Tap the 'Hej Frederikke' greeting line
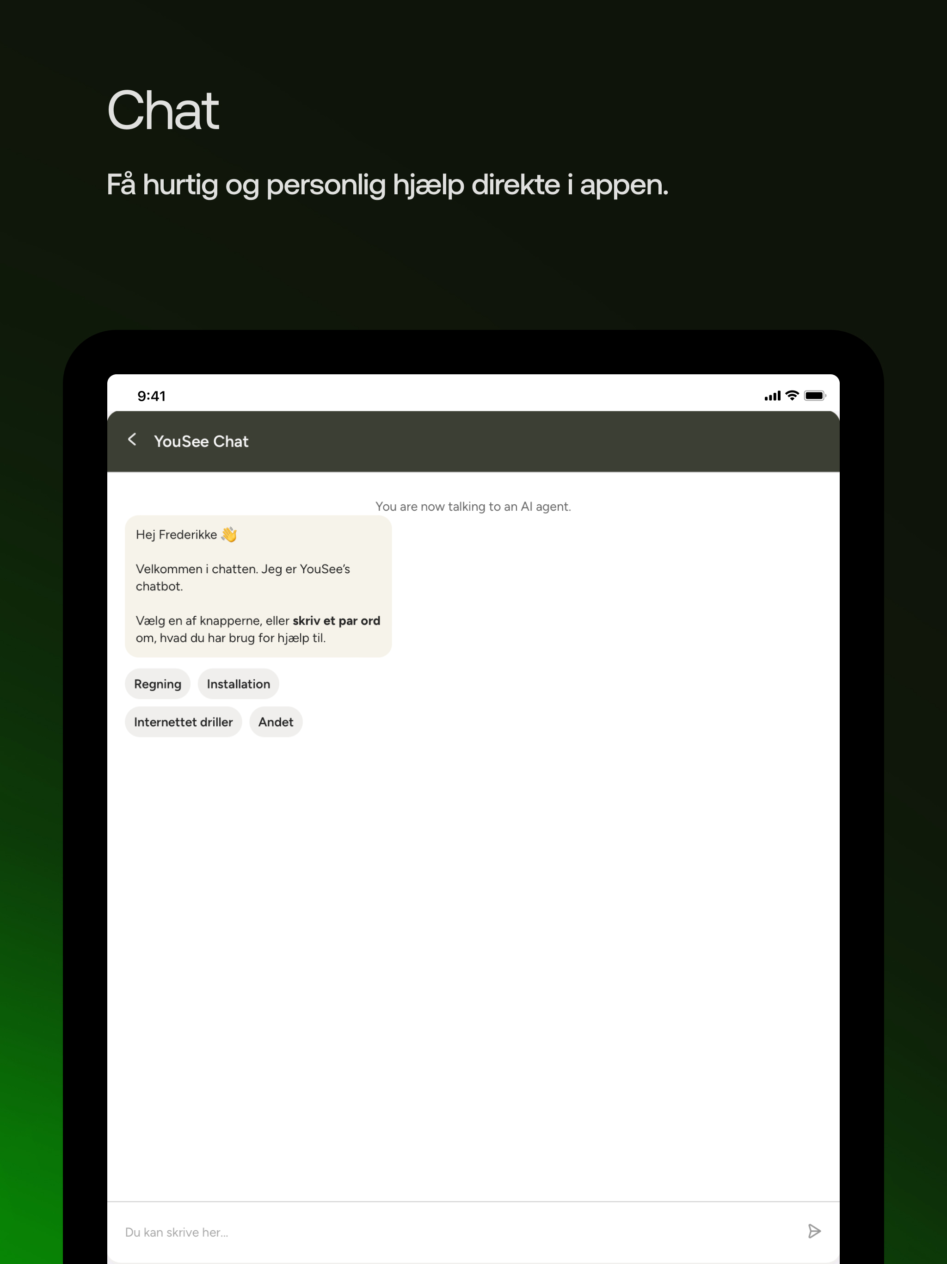 (177, 534)
